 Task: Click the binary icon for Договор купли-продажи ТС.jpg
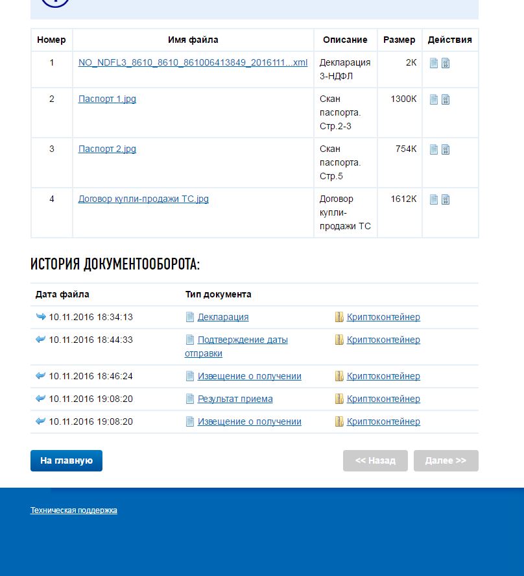tap(446, 199)
